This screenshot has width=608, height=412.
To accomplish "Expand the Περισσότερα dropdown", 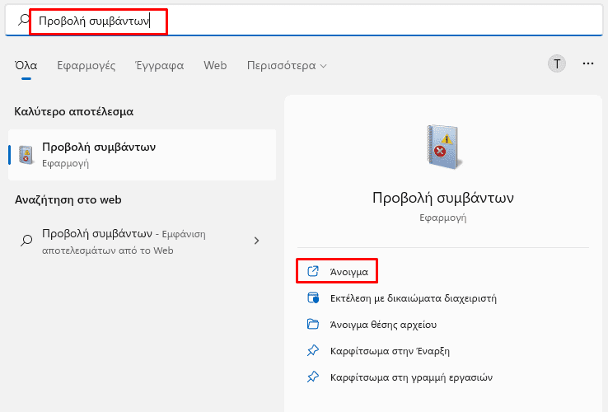I will (287, 65).
